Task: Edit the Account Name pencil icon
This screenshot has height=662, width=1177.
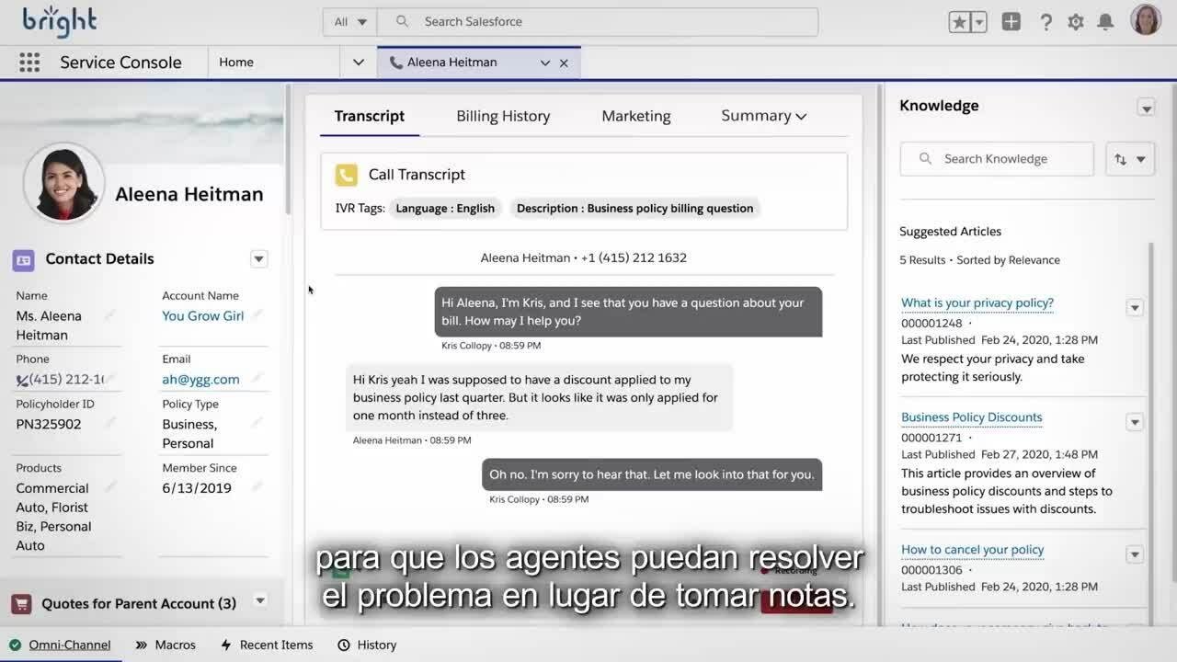Action: (x=257, y=314)
